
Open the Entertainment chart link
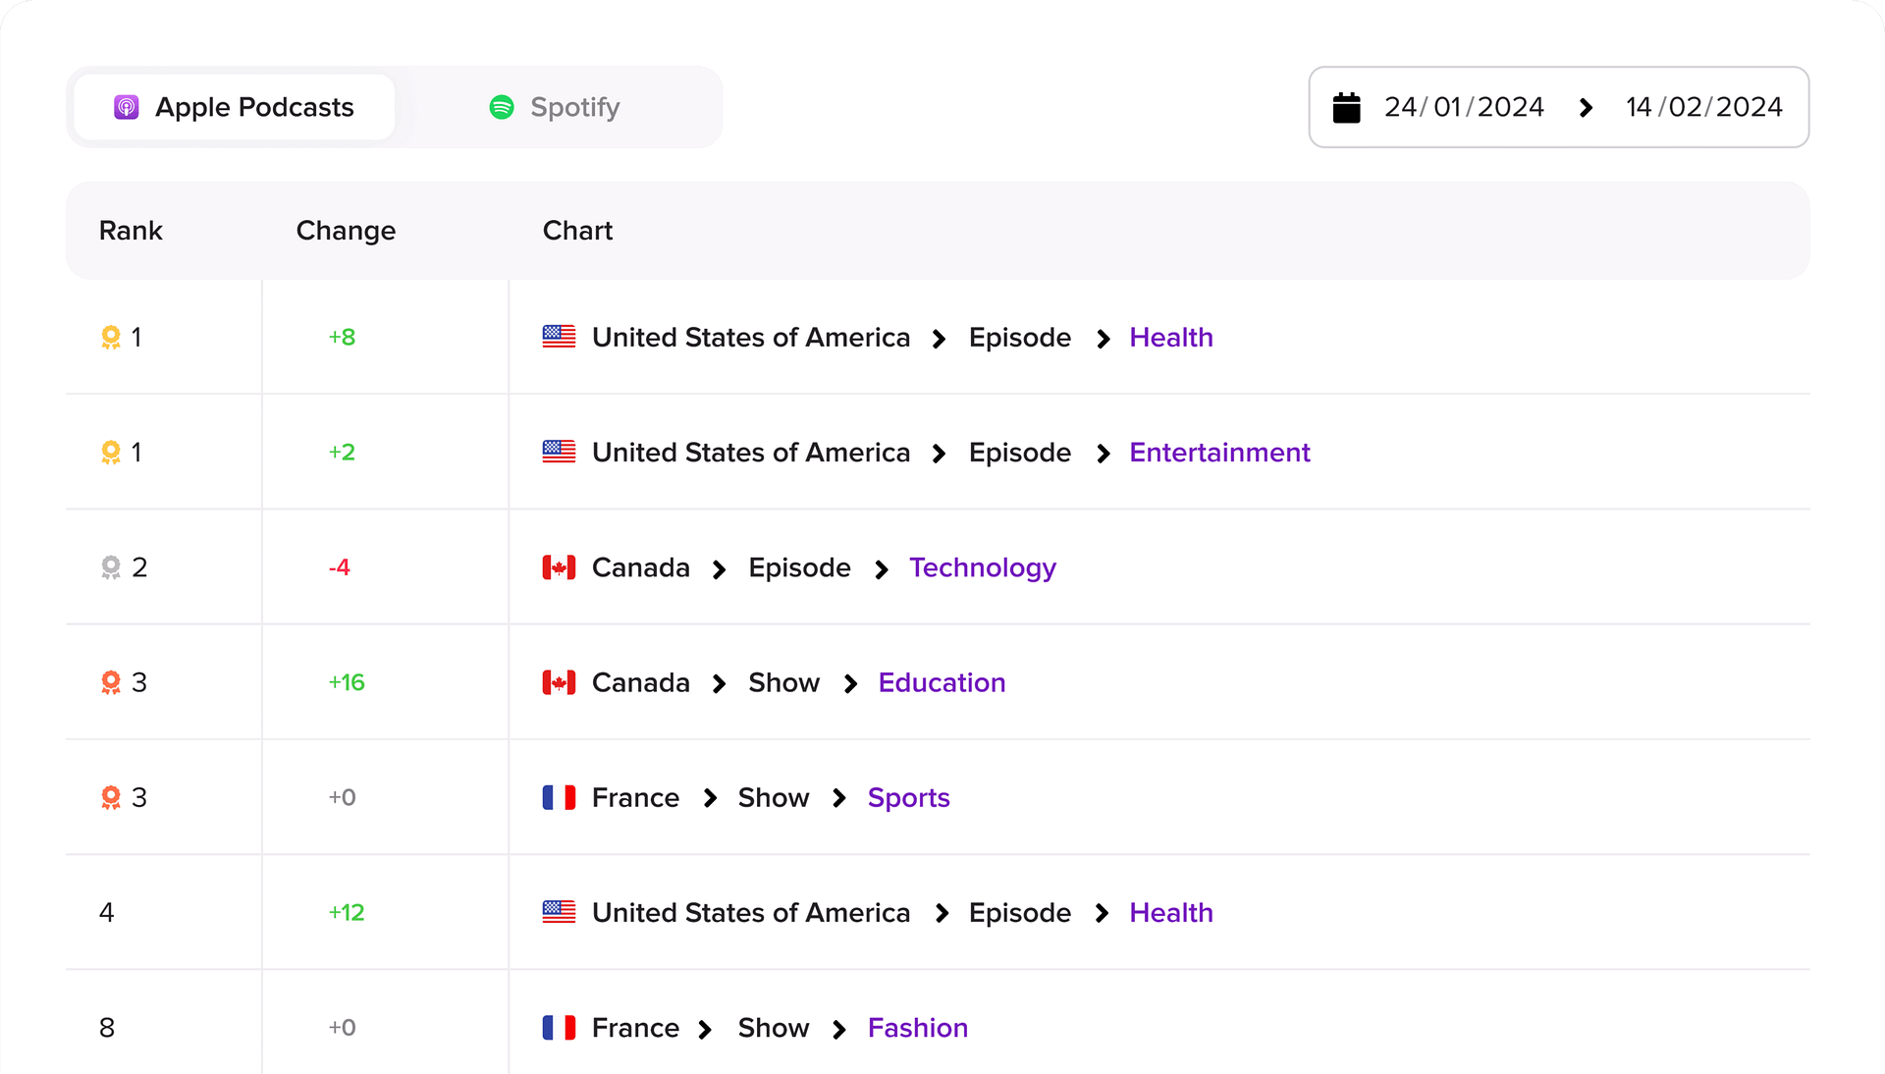click(1219, 453)
